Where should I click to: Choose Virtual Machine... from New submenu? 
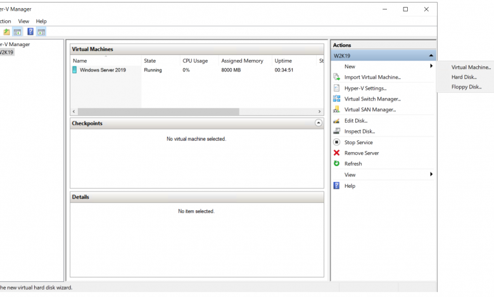[x=471, y=67]
